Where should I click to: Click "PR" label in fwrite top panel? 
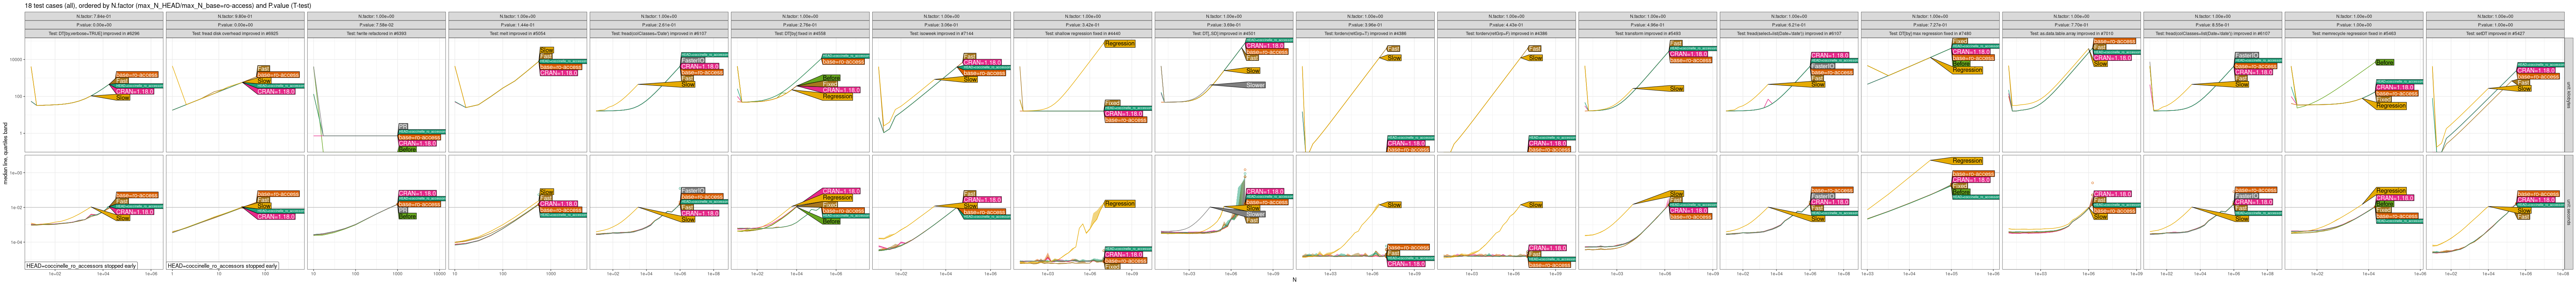(x=403, y=126)
